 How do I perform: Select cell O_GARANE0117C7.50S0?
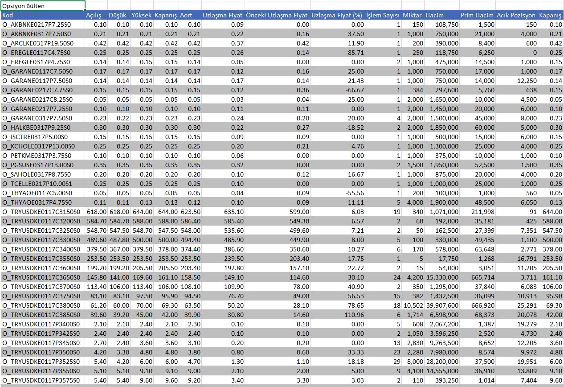click(x=43, y=71)
